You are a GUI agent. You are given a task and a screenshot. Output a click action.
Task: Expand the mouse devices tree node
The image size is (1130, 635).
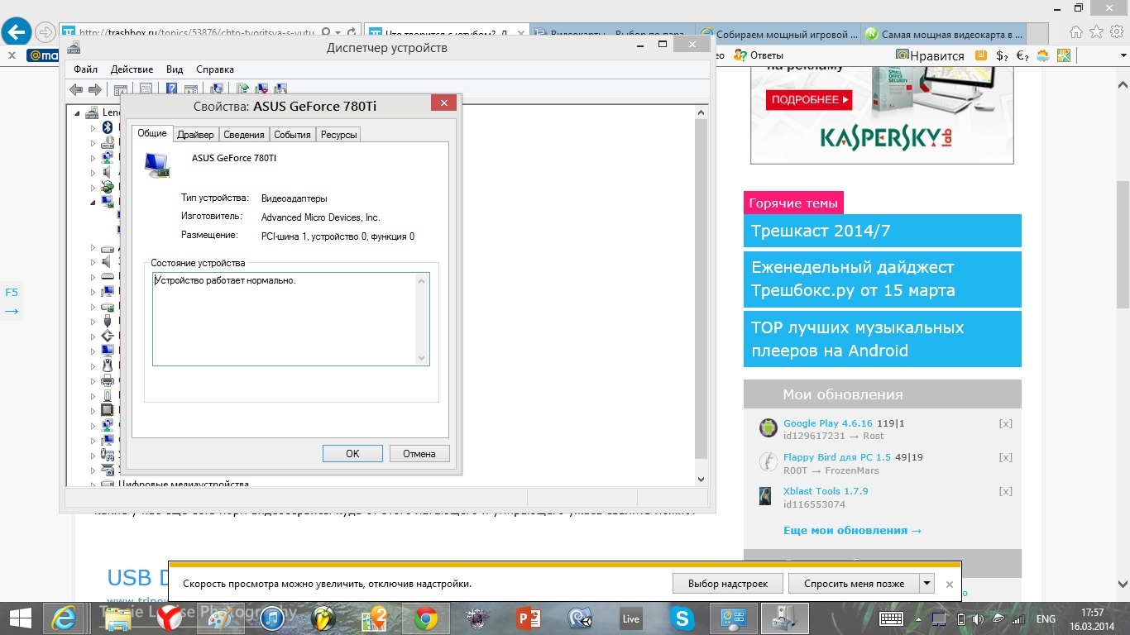pyautogui.click(x=93, y=366)
